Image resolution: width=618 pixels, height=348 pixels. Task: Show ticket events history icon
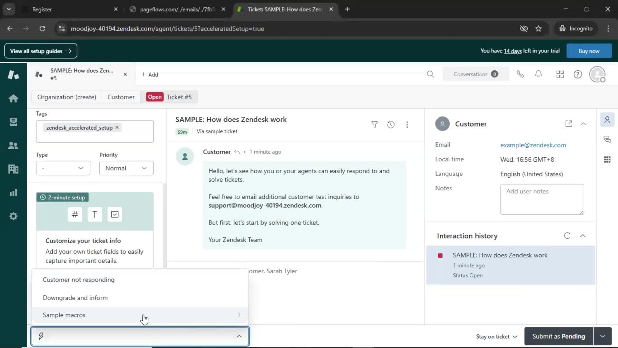391,125
